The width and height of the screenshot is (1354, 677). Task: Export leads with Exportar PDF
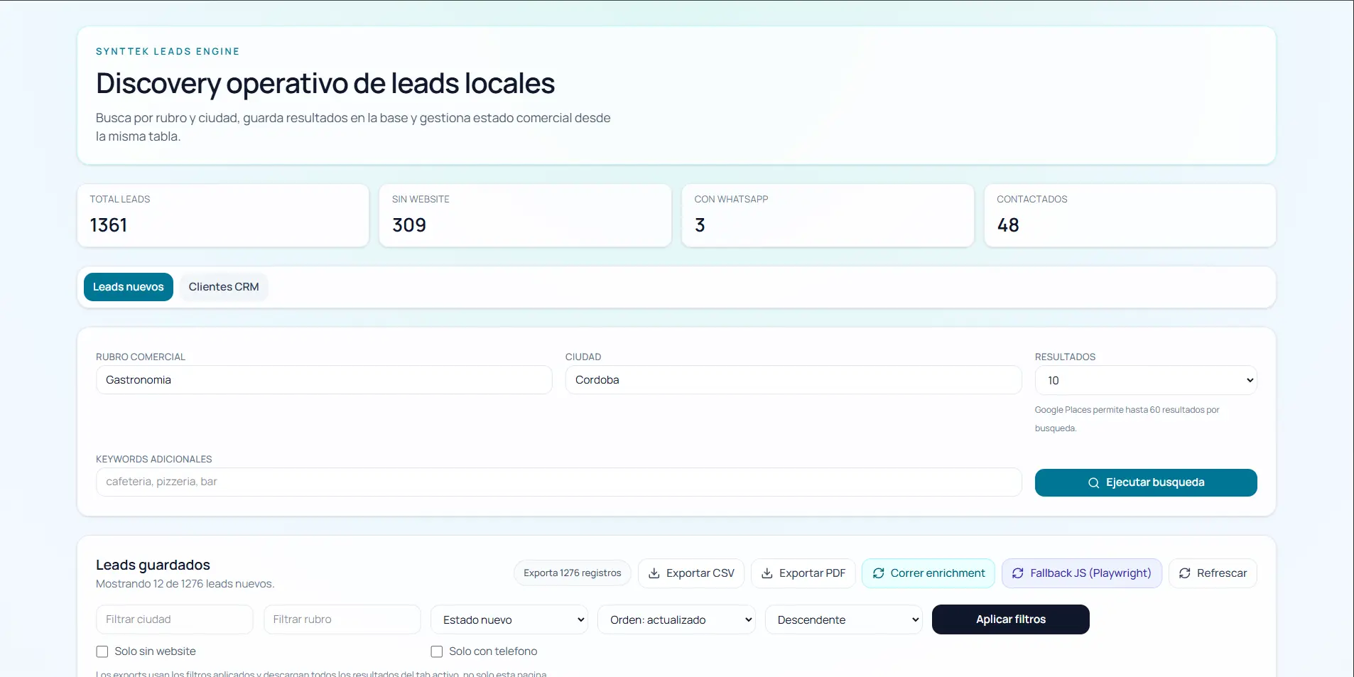pyautogui.click(x=803, y=573)
